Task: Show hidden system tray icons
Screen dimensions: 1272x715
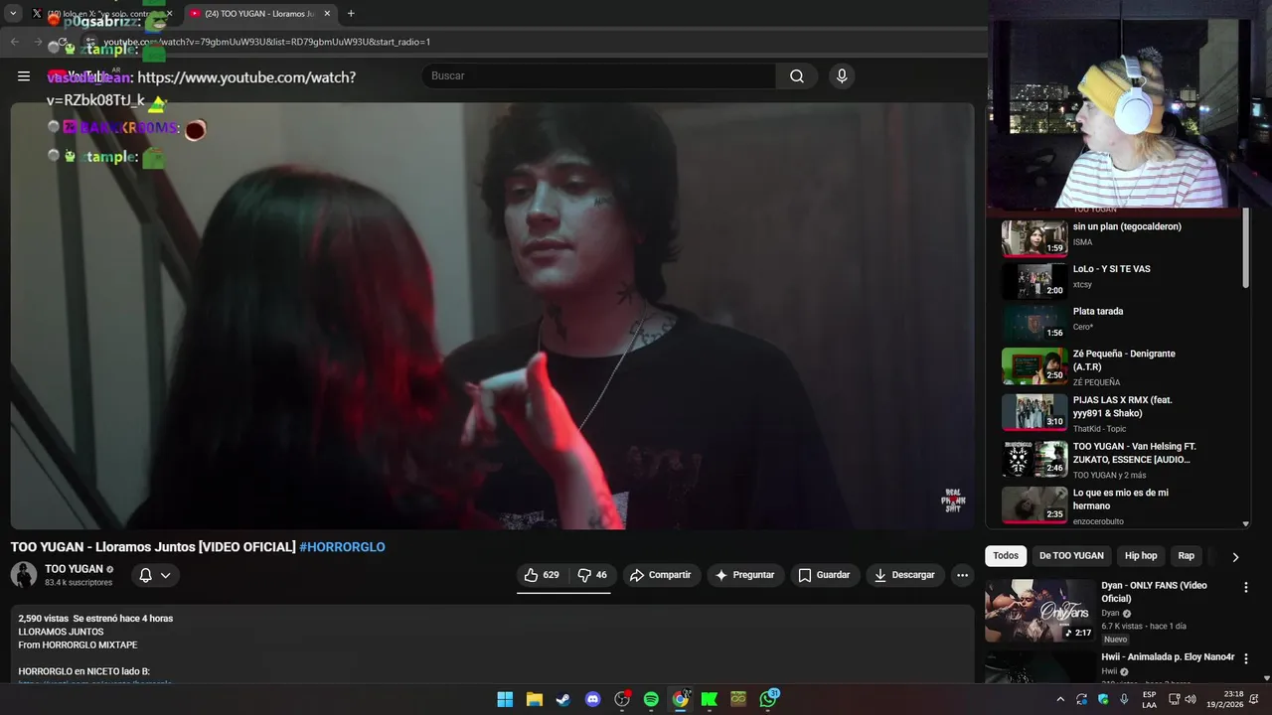Action: click(x=1060, y=699)
